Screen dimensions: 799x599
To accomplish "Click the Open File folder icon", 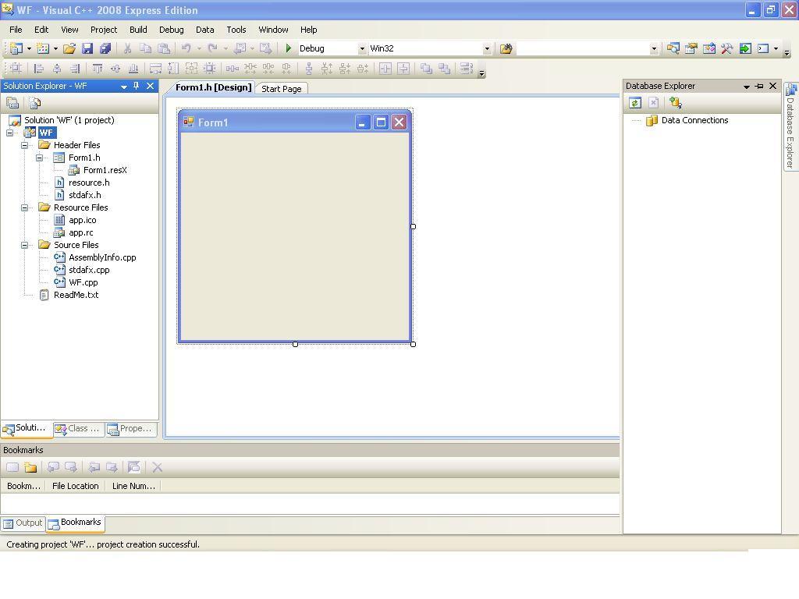I will click(69, 48).
